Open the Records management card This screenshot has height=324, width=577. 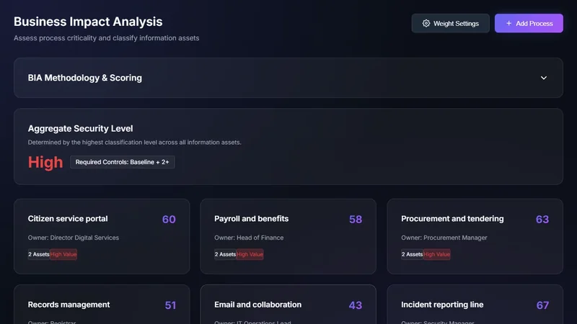click(x=102, y=304)
